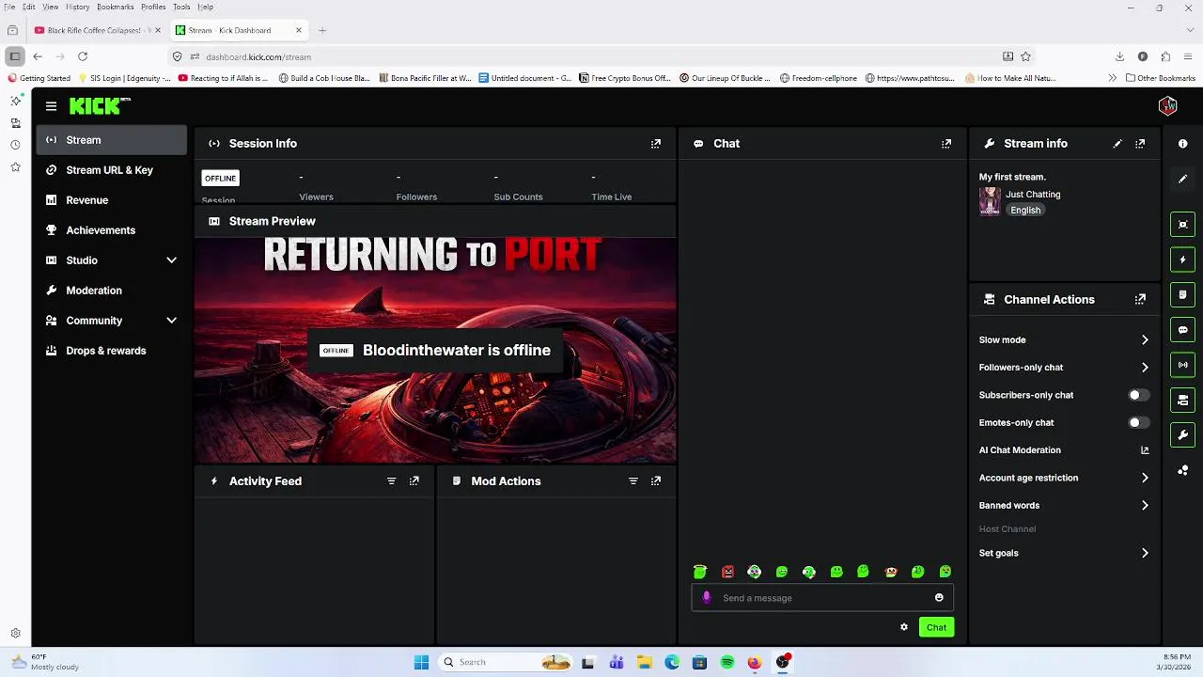
Task: Open Other Bookmarks folder
Action: [x=1161, y=78]
